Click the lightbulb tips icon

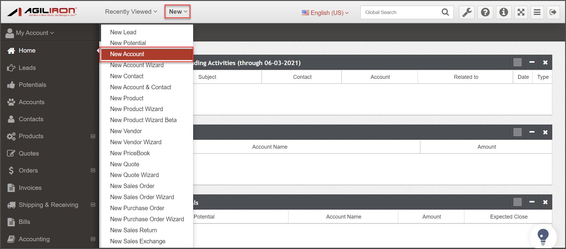tap(543, 237)
